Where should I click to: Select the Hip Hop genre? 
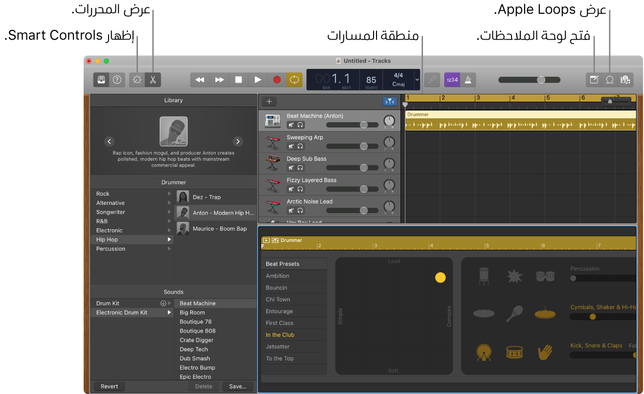coord(132,240)
